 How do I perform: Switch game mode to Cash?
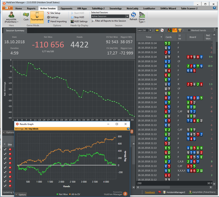click(26, 17)
